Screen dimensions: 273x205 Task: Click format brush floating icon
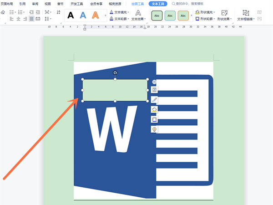click(154, 100)
